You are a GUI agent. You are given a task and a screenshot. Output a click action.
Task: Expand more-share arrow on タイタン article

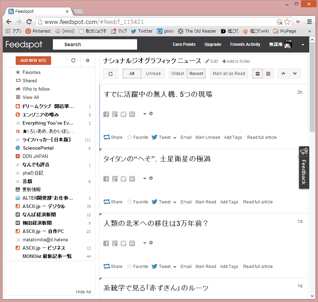(145, 178)
